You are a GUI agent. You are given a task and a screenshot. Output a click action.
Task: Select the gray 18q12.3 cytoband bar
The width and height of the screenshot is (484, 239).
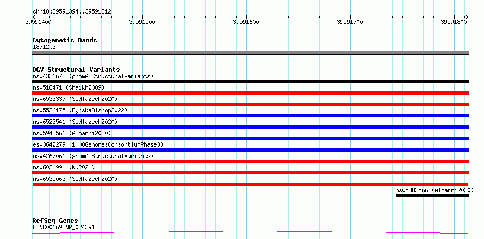point(250,53)
